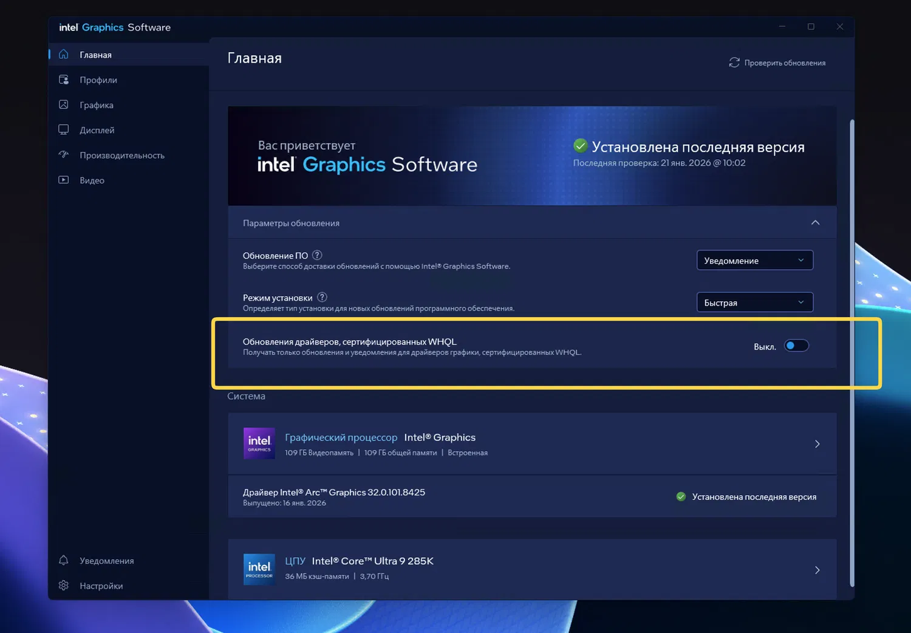Click the 109 ГБ общей памяти text
This screenshot has width=911, height=633.
tap(401, 453)
